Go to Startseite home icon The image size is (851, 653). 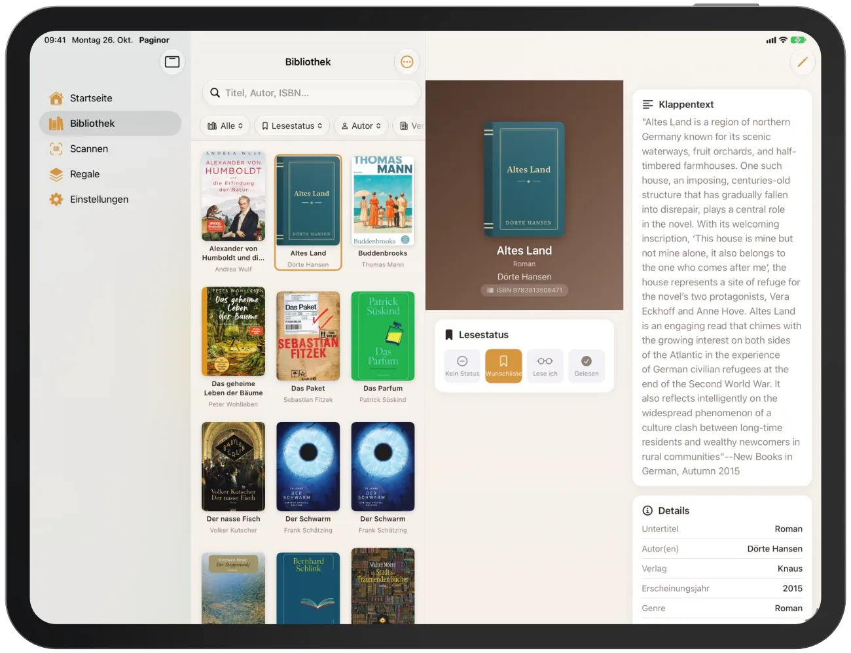(x=56, y=98)
